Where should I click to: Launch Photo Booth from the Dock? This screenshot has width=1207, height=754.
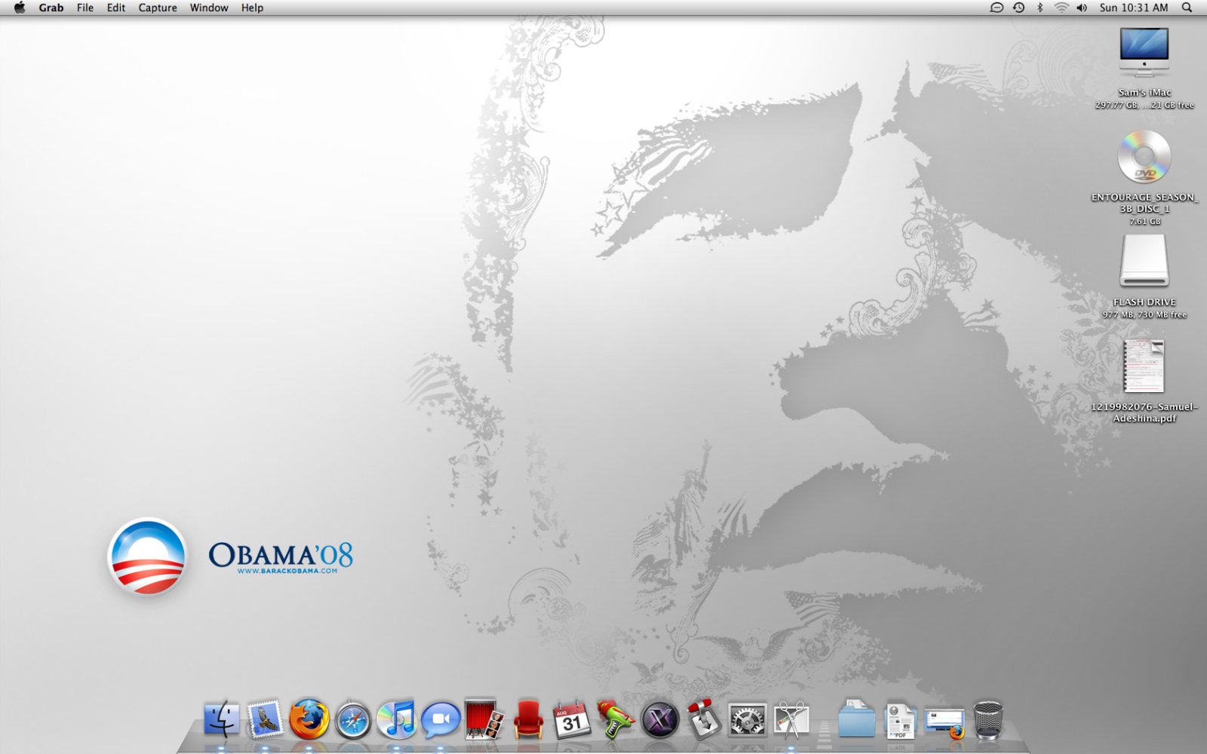pos(484,719)
